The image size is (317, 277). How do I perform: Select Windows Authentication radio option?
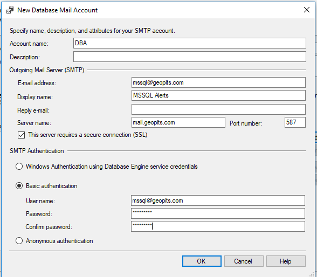(19, 167)
